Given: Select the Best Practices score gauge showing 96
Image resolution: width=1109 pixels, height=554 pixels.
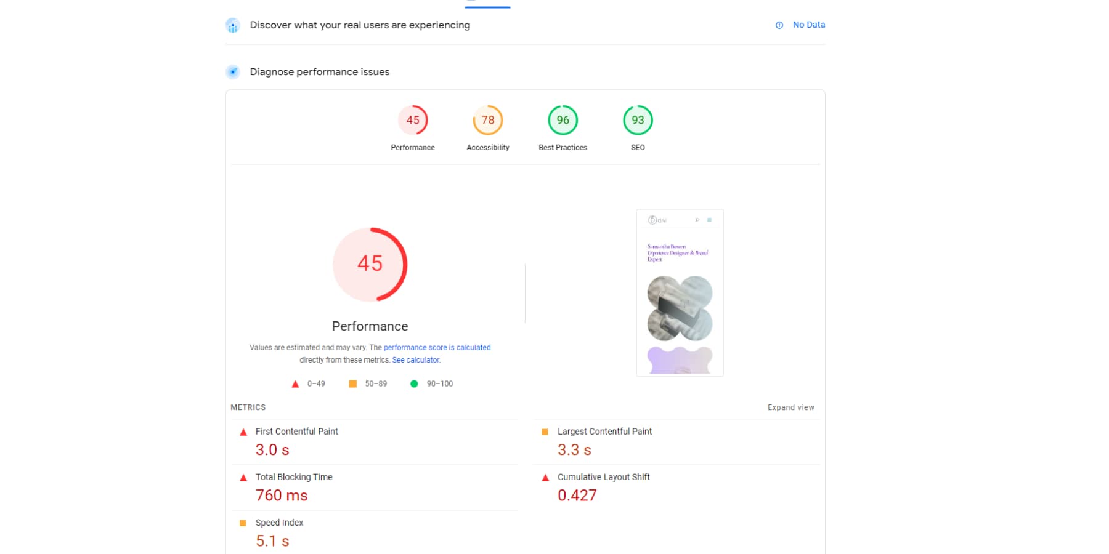Looking at the screenshot, I should pos(562,121).
